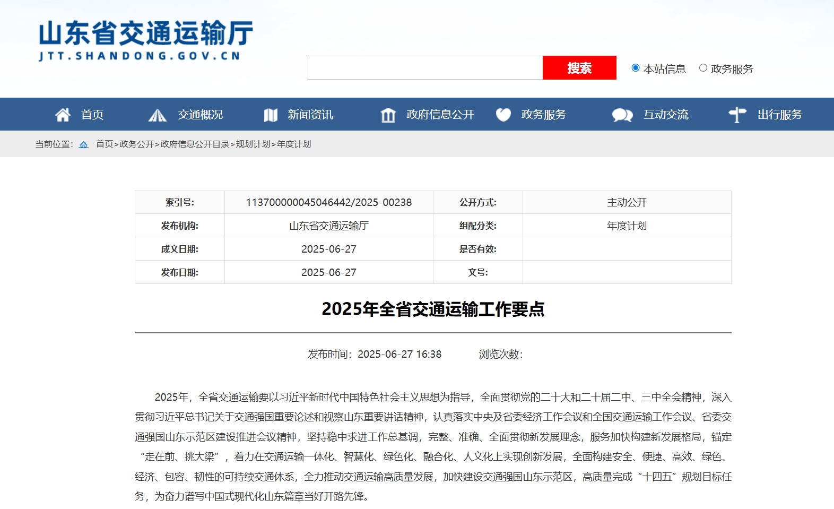Select the 本站信息 radio button
This screenshot has height=509, width=834.
coord(636,68)
